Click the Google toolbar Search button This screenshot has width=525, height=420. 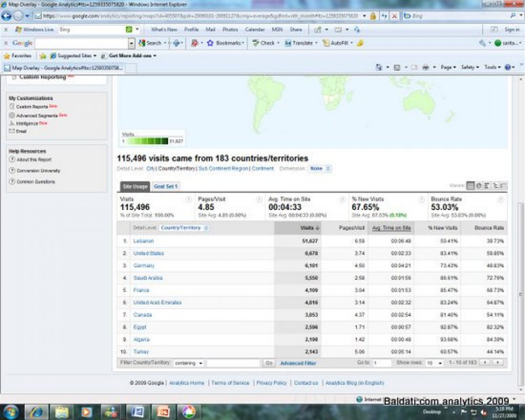150,43
